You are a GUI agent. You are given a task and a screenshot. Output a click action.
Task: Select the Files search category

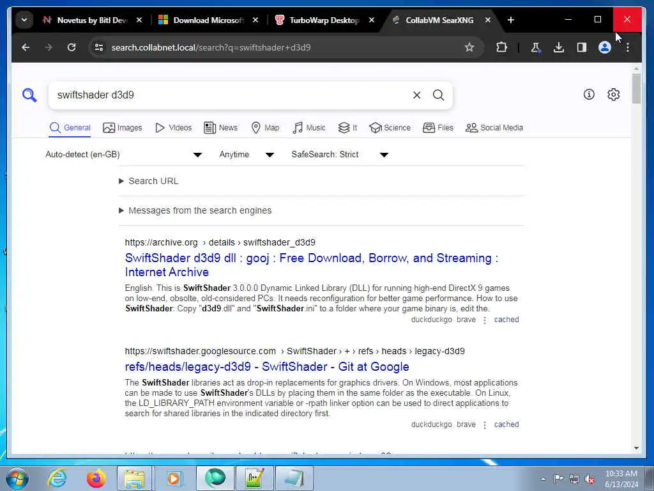(437, 128)
